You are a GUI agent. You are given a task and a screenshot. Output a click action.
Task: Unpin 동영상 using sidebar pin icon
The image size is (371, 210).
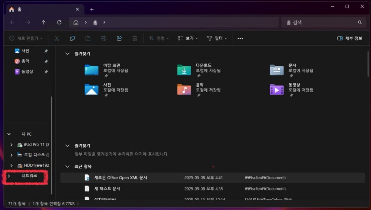pyautogui.click(x=46, y=72)
